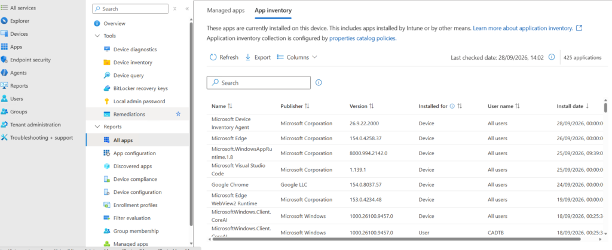The height and width of the screenshot is (250, 612).
Task: Click the Tenant administration icon
Action: click(4, 125)
